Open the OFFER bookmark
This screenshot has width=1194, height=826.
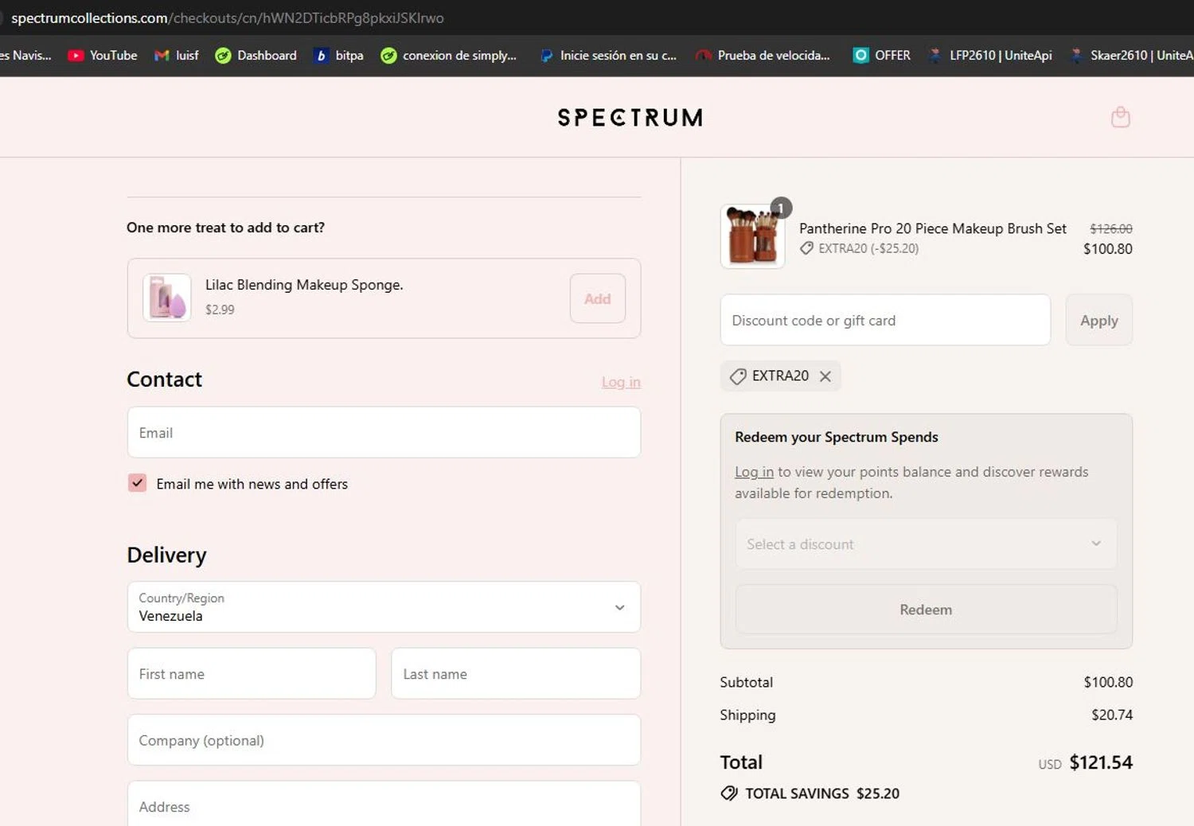[x=881, y=55]
